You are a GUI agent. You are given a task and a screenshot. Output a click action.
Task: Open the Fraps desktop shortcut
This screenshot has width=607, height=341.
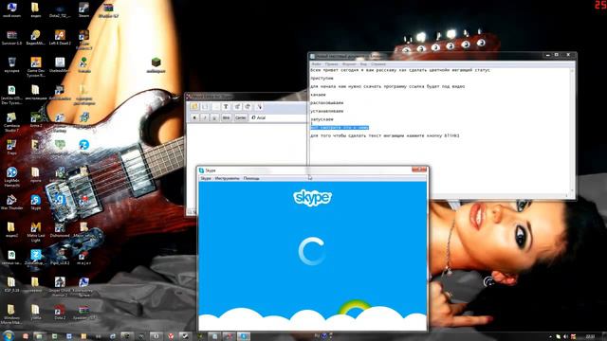click(x=11, y=148)
